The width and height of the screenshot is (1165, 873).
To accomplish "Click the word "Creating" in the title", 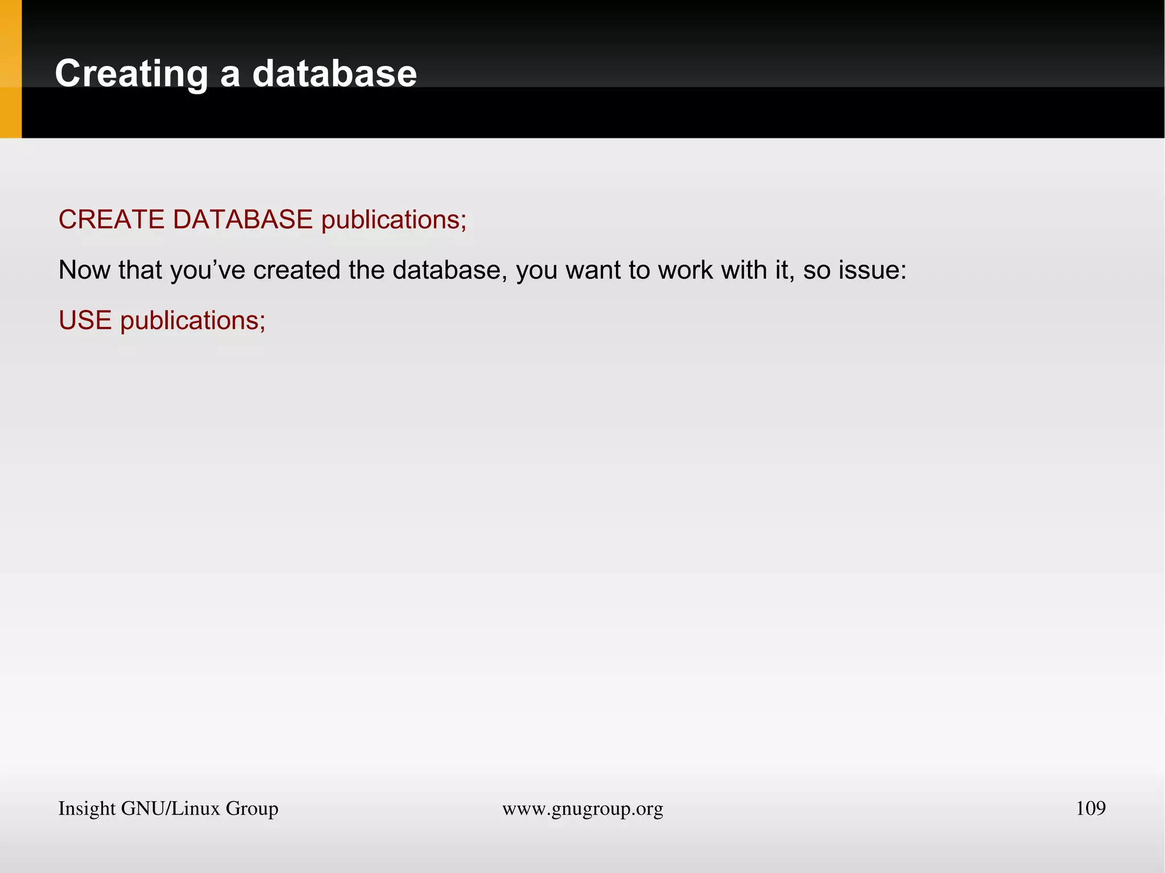I will 131,74.
